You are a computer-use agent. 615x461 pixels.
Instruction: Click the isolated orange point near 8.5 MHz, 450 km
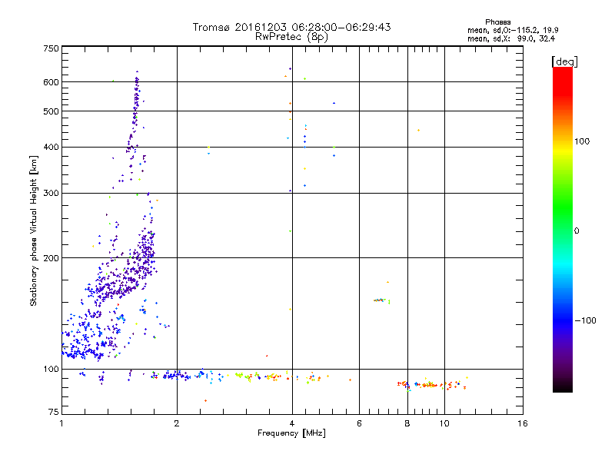(418, 130)
